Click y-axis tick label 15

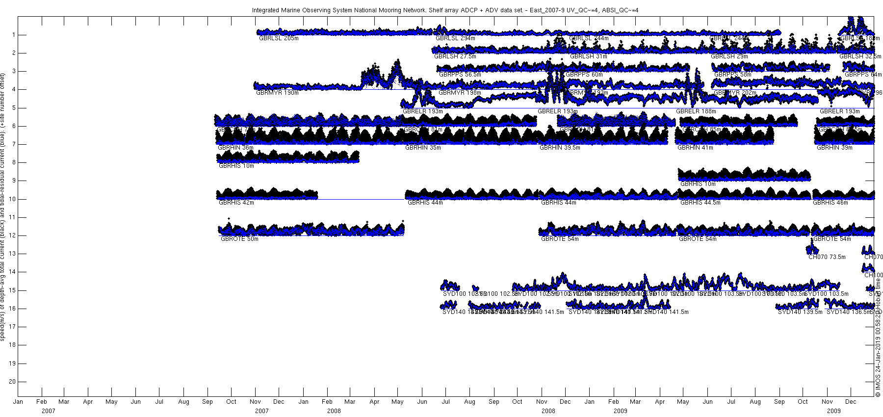click(11, 290)
